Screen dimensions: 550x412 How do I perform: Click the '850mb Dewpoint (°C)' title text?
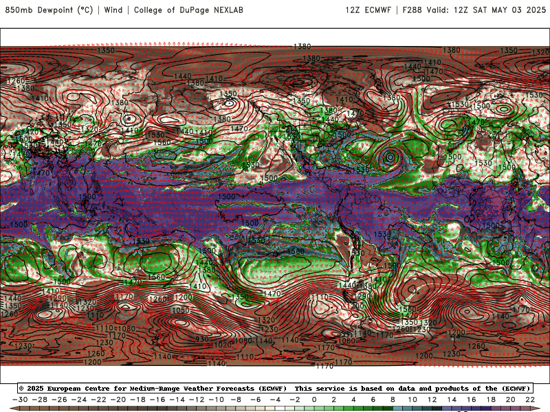coord(49,10)
